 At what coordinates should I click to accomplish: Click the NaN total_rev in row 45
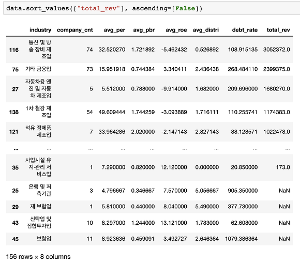click(x=284, y=239)
